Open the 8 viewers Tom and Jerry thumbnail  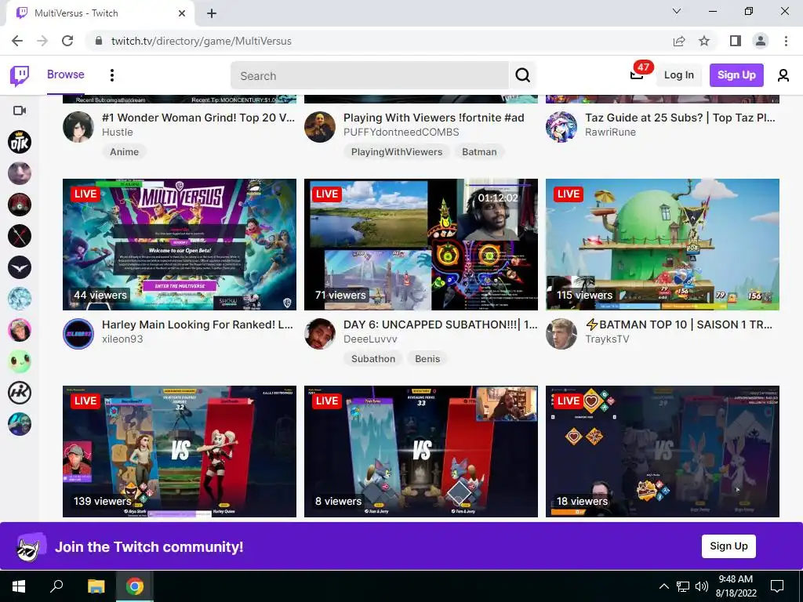pos(421,451)
